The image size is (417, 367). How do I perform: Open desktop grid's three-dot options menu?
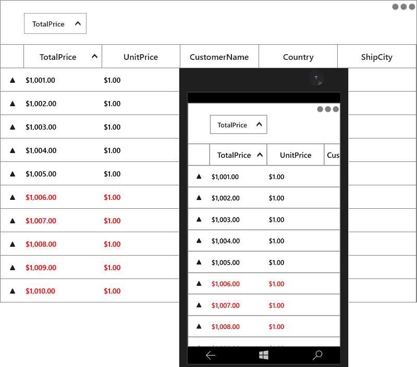click(403, 7)
